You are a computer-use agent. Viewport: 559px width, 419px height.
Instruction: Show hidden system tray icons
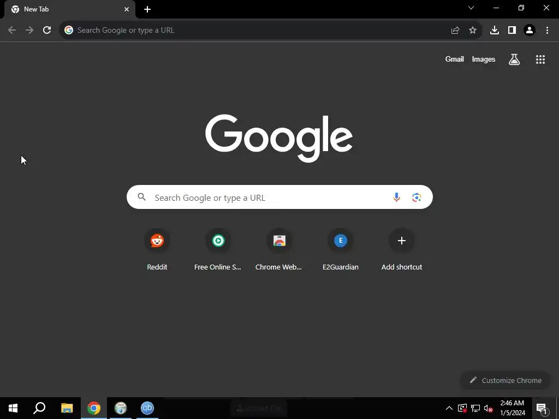coord(449,408)
